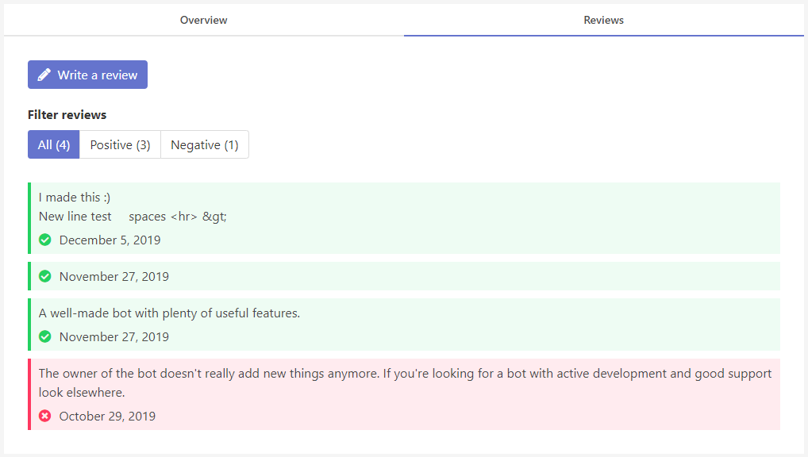Image resolution: width=808 pixels, height=457 pixels.
Task: Select the Reviews tab
Action: point(603,20)
